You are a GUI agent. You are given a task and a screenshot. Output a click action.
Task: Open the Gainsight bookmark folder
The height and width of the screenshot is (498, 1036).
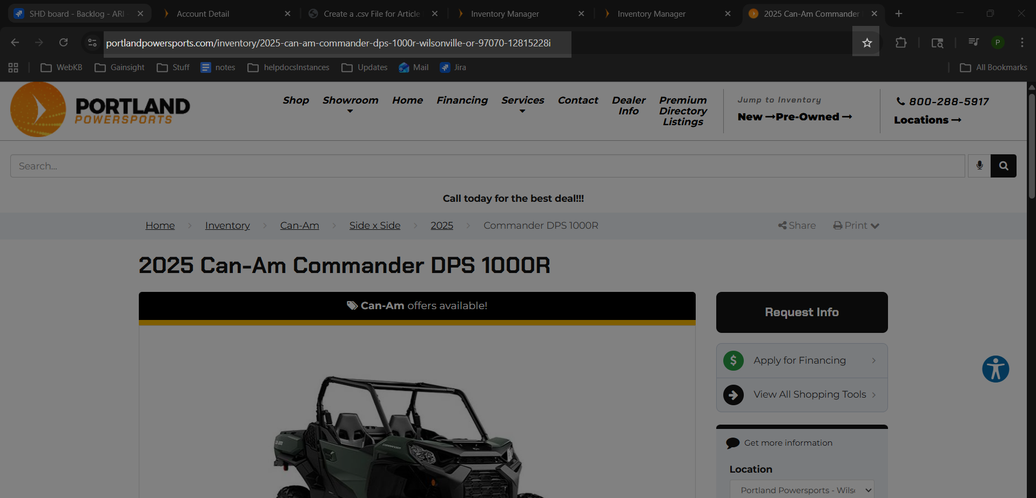pyautogui.click(x=120, y=67)
